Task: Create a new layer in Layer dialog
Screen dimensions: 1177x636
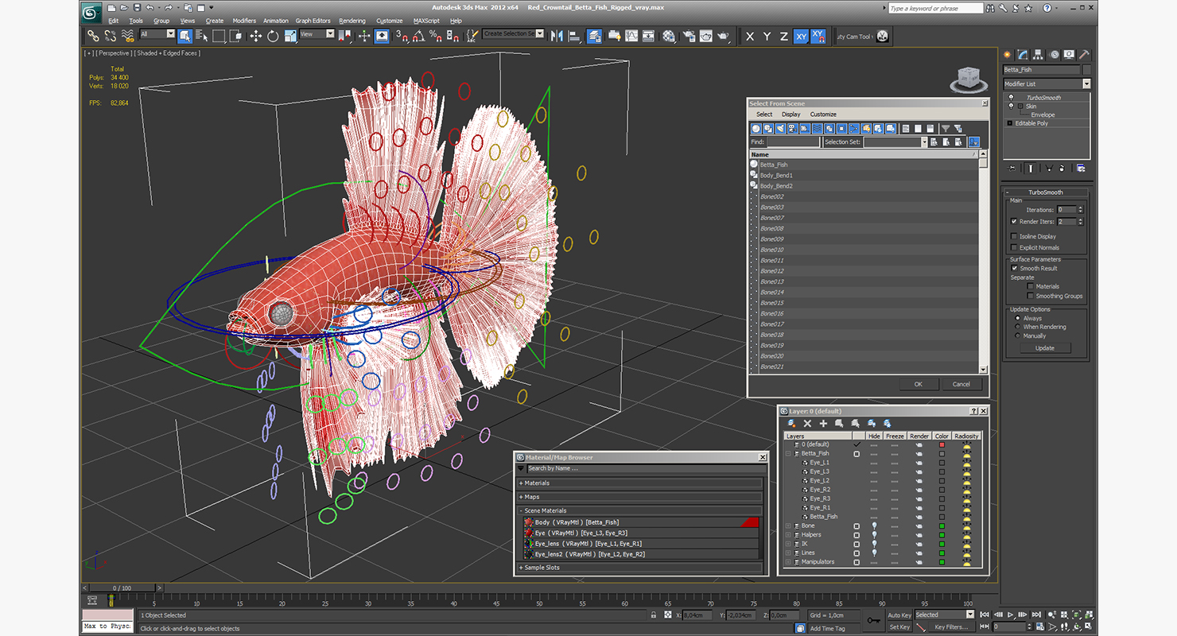Action: click(x=792, y=424)
